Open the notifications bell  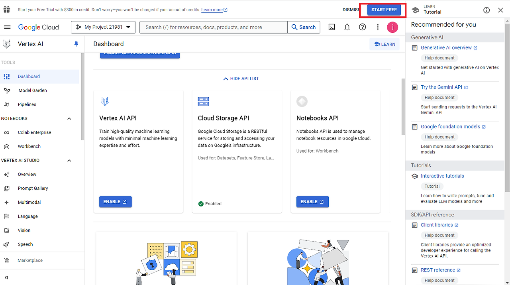click(x=347, y=27)
